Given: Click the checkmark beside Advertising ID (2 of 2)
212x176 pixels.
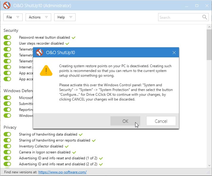Looking at the screenshot, I should [101, 164].
